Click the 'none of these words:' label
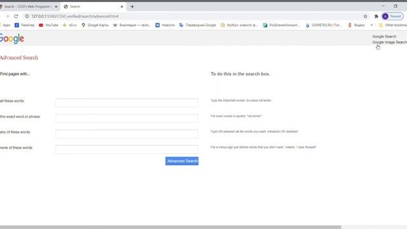This screenshot has width=407, height=229. [x=17, y=148]
